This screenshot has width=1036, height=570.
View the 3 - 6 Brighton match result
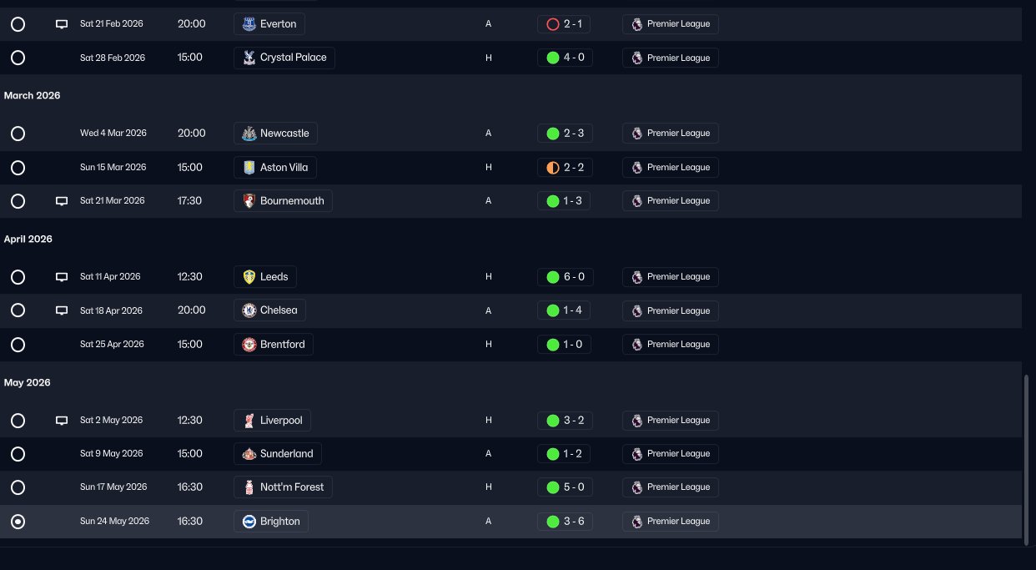[565, 522]
